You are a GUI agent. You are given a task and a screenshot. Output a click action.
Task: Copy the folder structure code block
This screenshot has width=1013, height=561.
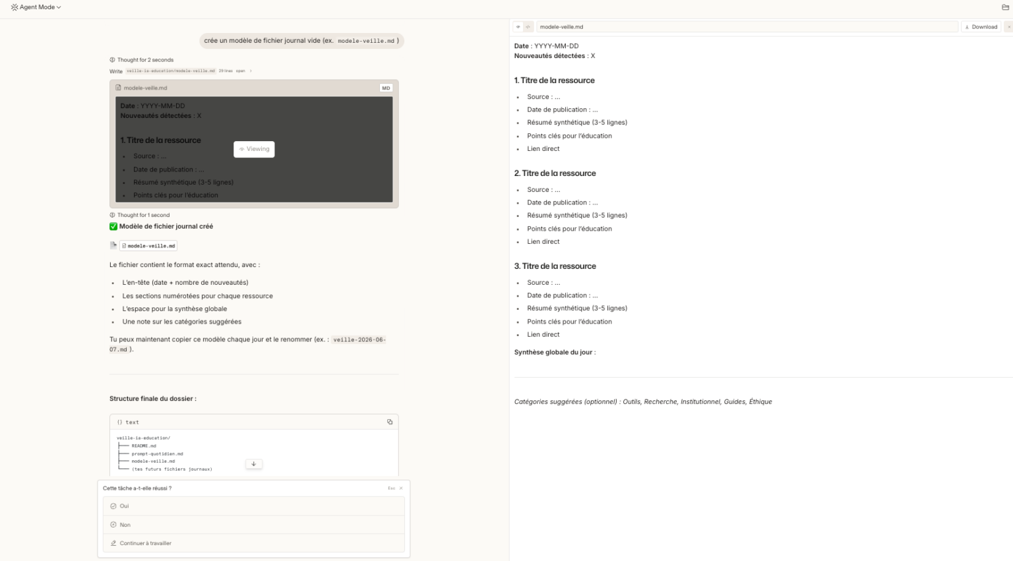tap(390, 422)
